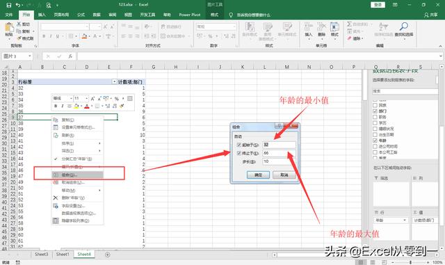Toggle Underline in the ribbon font group

coord(58,36)
